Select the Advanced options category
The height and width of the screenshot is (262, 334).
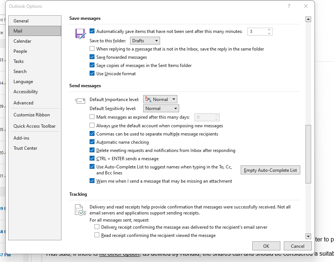click(23, 103)
